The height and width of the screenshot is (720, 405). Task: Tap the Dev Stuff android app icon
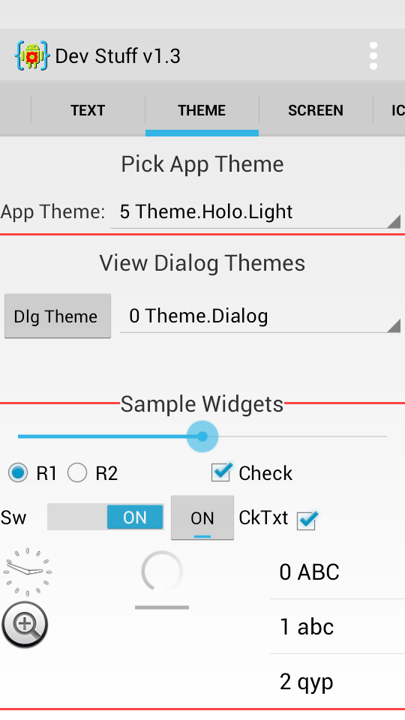(x=31, y=56)
